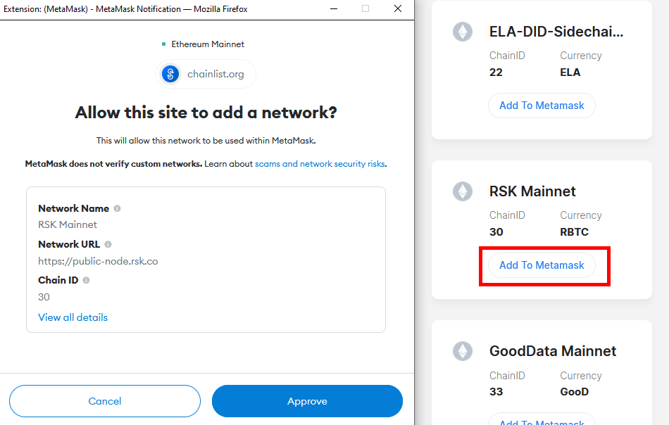Click the info icon beside Network Name
Image resolution: width=669 pixels, height=425 pixels.
click(x=117, y=208)
